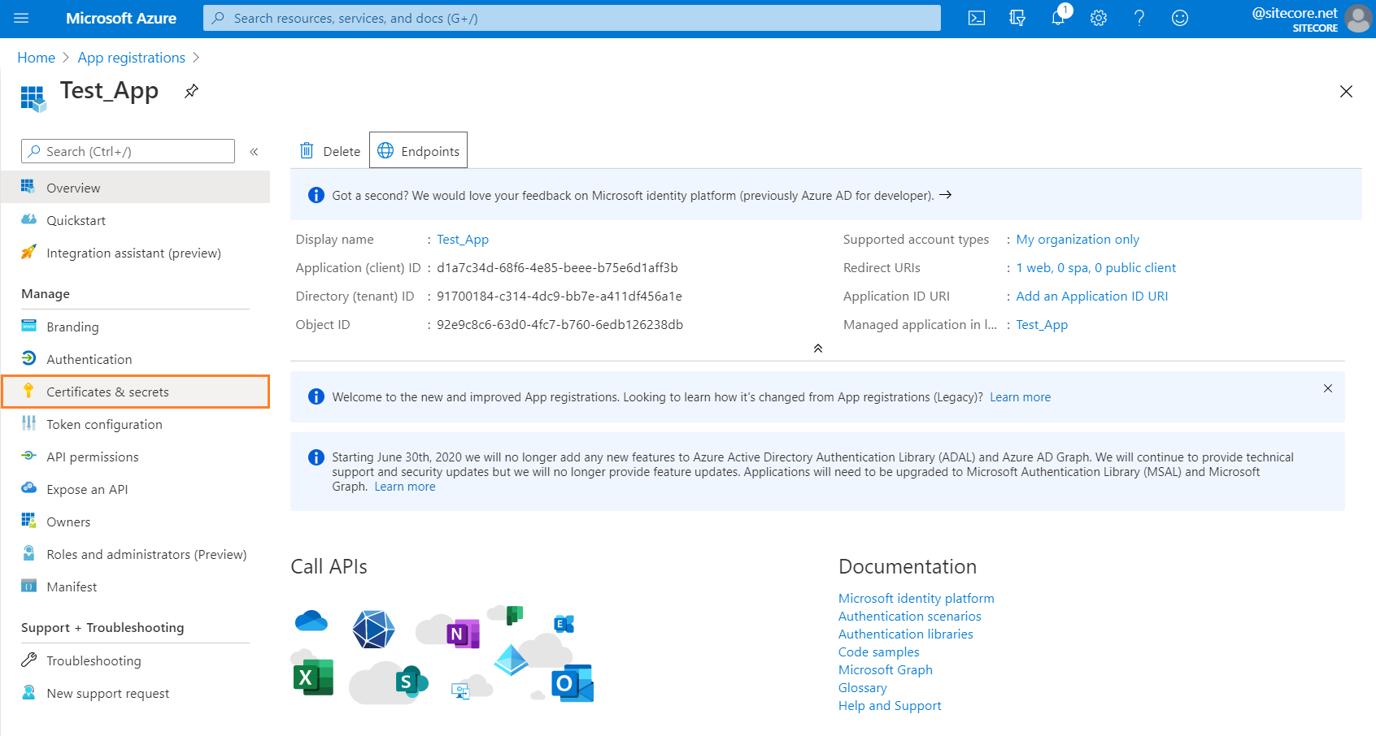Open Learn more in the ADAL notice
1376x736 pixels.
tap(405, 487)
